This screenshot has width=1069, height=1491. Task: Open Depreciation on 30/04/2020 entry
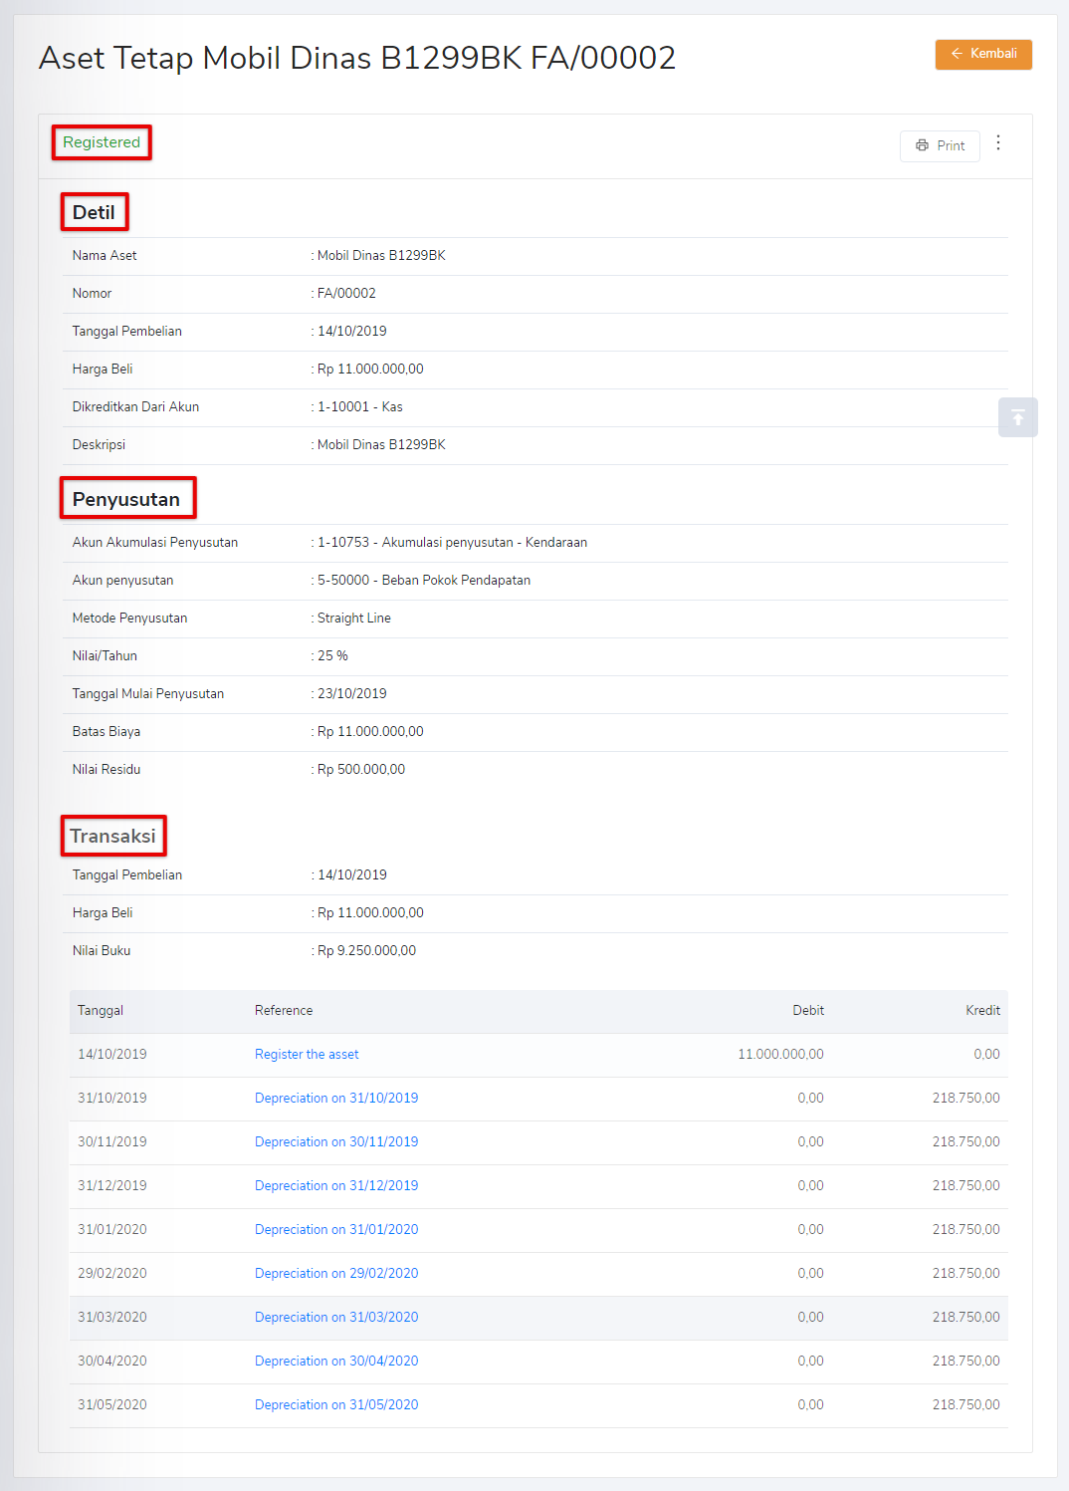click(335, 1361)
